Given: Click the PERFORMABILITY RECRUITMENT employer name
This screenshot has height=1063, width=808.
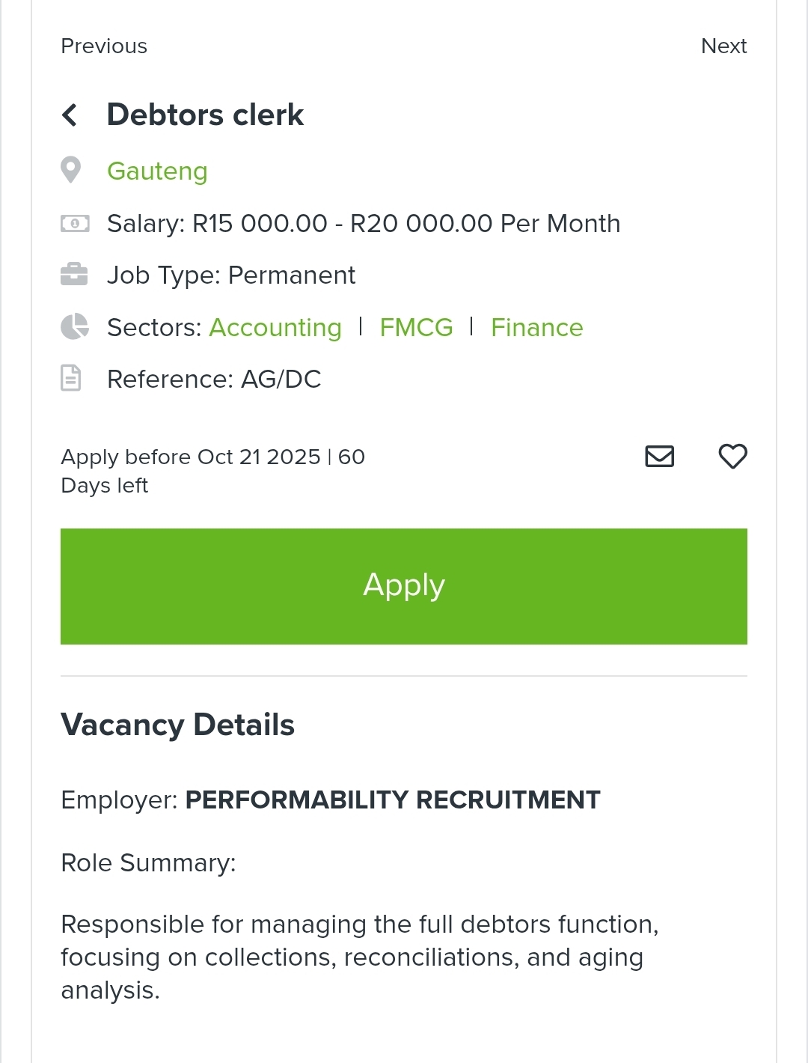Looking at the screenshot, I should pos(392,799).
